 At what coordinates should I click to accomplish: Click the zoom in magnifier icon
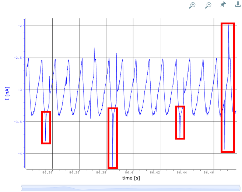[x=192, y=5]
